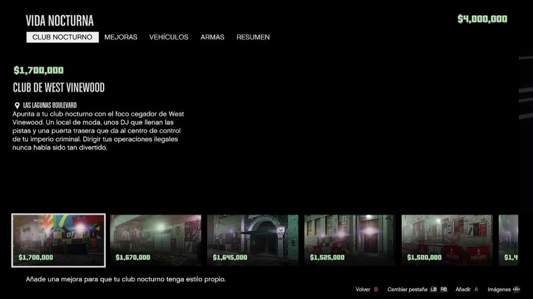The image size is (533, 299).
Task: Switch to the CLUB NOCTURNO tab
Action: (x=62, y=37)
